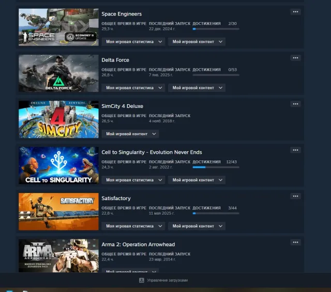Click the Space Engineers cover thumbnail
The width and height of the screenshot is (331, 292).
coord(58,27)
